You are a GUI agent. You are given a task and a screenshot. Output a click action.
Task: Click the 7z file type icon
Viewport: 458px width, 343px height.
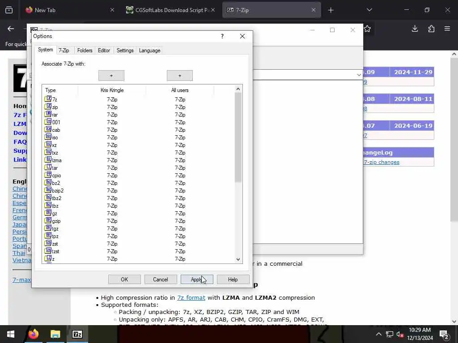48,99
